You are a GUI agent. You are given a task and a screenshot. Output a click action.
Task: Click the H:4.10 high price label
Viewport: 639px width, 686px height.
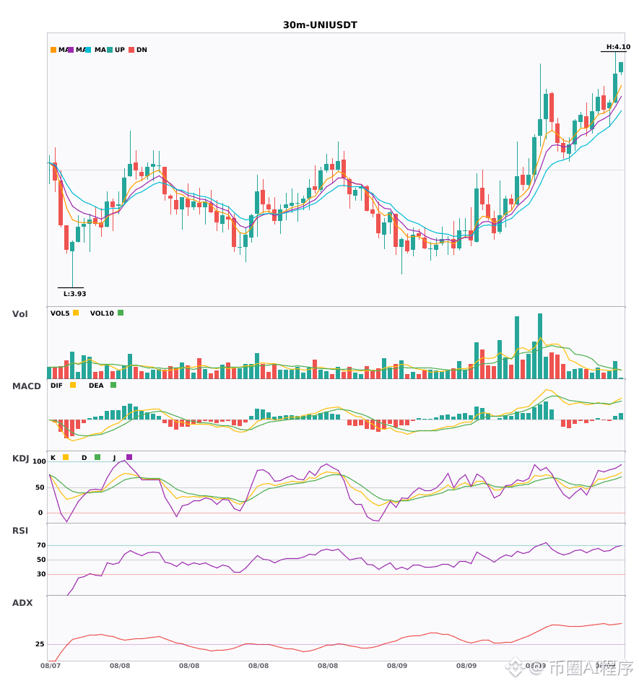(x=618, y=47)
